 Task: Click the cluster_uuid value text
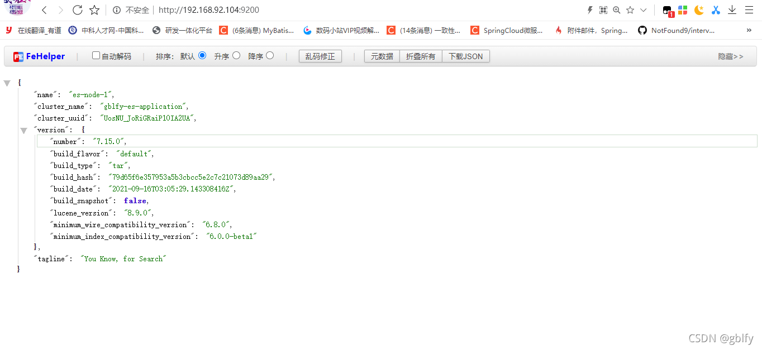tap(147, 118)
